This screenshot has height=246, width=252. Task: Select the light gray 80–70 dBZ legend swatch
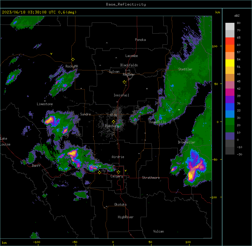230,27
